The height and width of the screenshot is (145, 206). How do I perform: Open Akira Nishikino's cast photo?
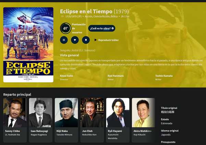tap(144, 112)
